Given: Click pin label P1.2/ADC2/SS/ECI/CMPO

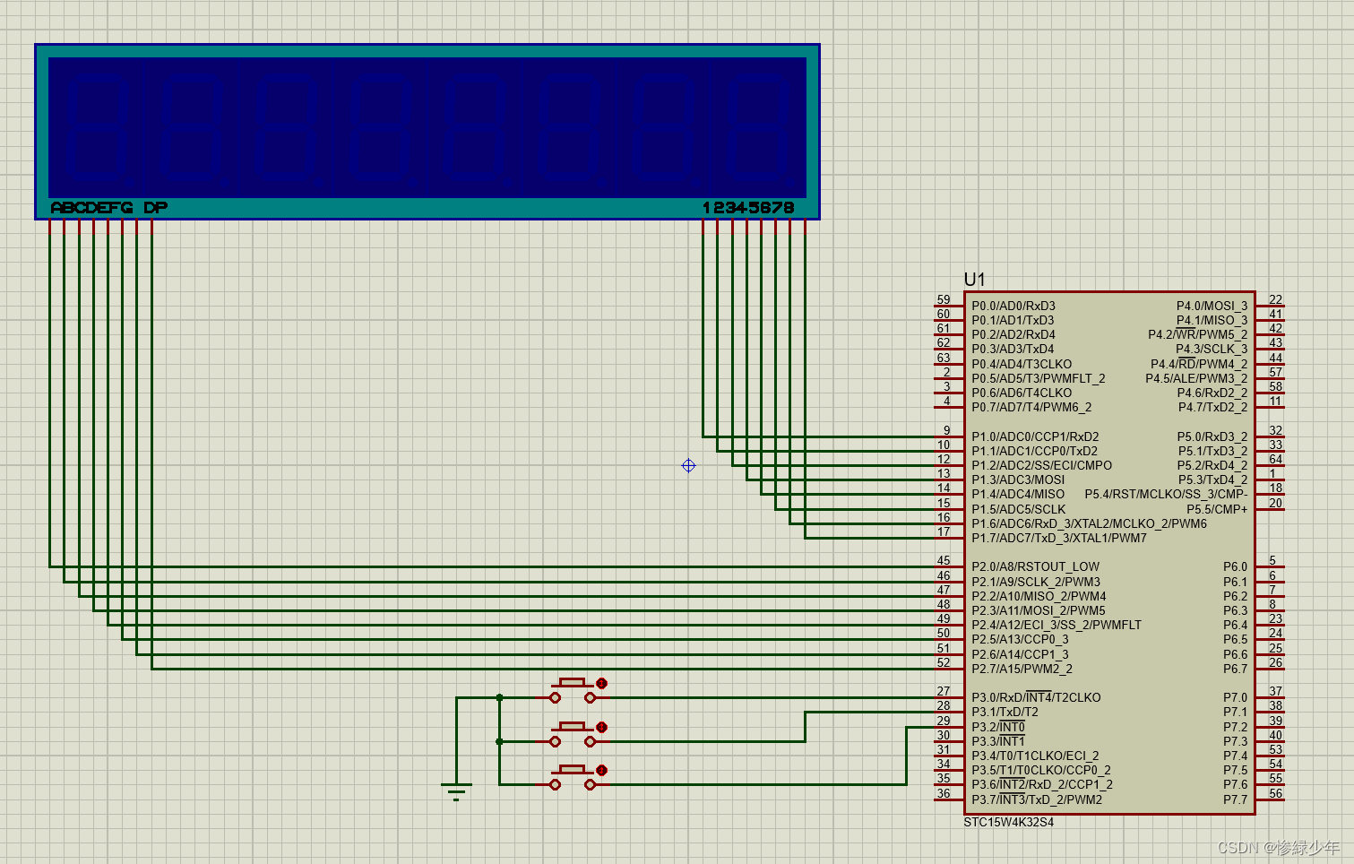Looking at the screenshot, I should (1042, 465).
